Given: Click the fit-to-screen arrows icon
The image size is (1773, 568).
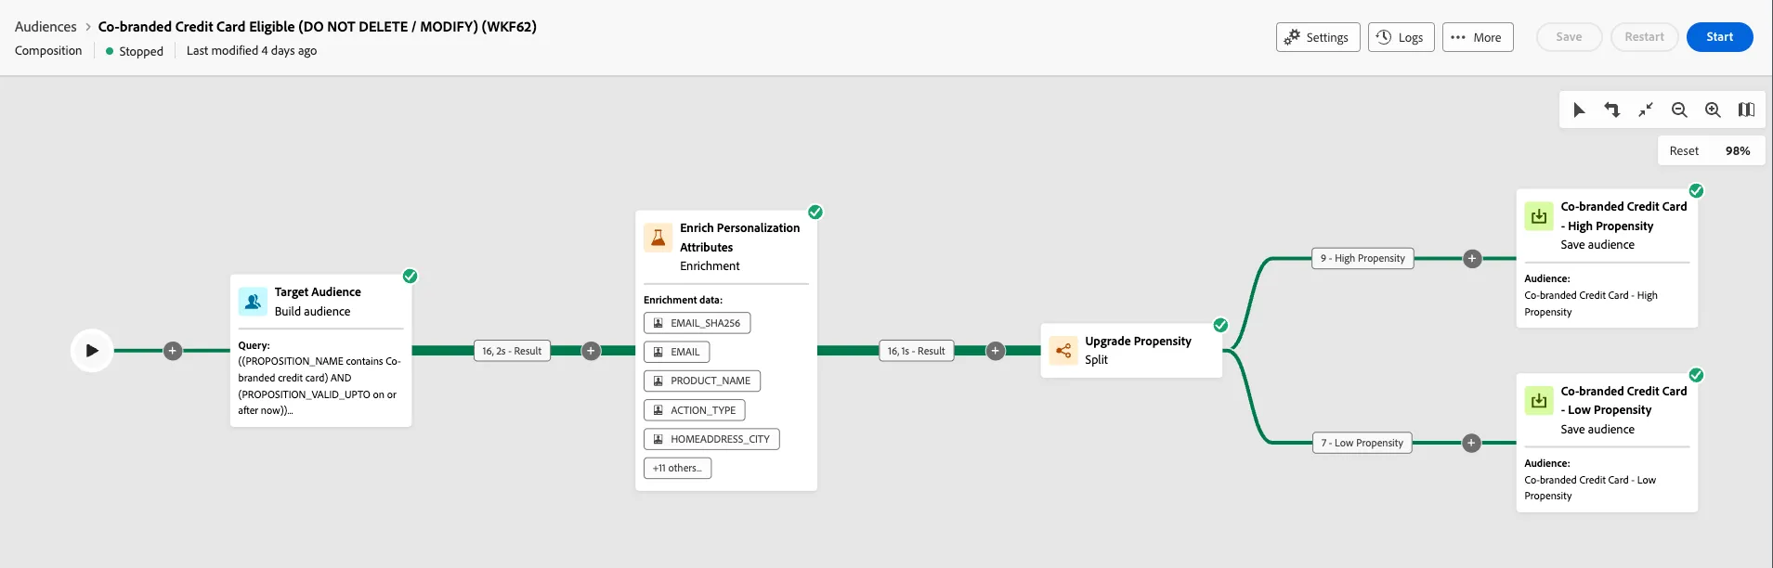Looking at the screenshot, I should [1646, 110].
